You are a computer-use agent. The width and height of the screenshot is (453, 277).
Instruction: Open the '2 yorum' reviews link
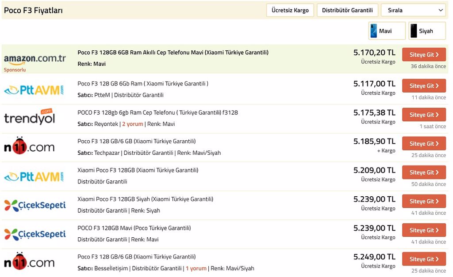pyautogui.click(x=133, y=124)
